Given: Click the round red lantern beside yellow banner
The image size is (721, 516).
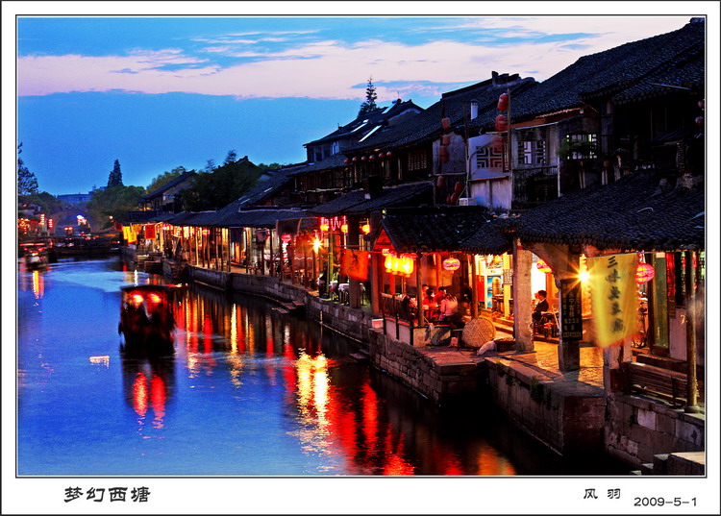Looking at the screenshot, I should coord(644,273).
